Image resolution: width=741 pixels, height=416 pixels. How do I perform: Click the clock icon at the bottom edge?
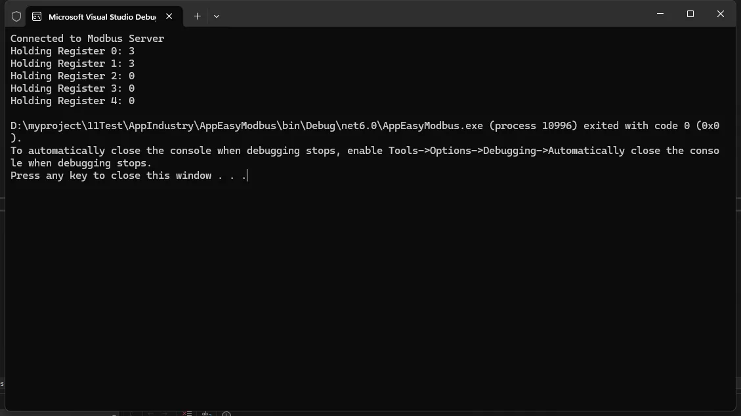pos(226,413)
